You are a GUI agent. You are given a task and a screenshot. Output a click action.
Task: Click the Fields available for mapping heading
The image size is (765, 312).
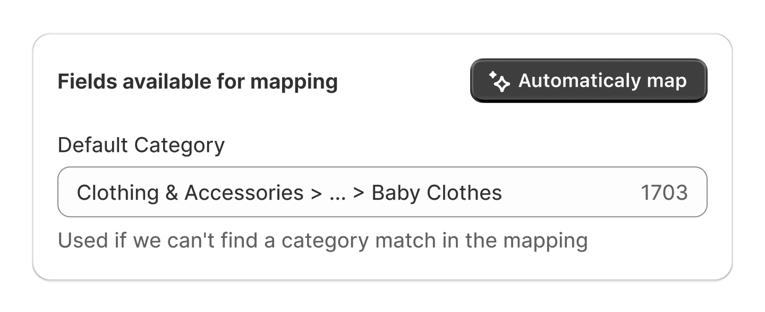click(x=198, y=81)
